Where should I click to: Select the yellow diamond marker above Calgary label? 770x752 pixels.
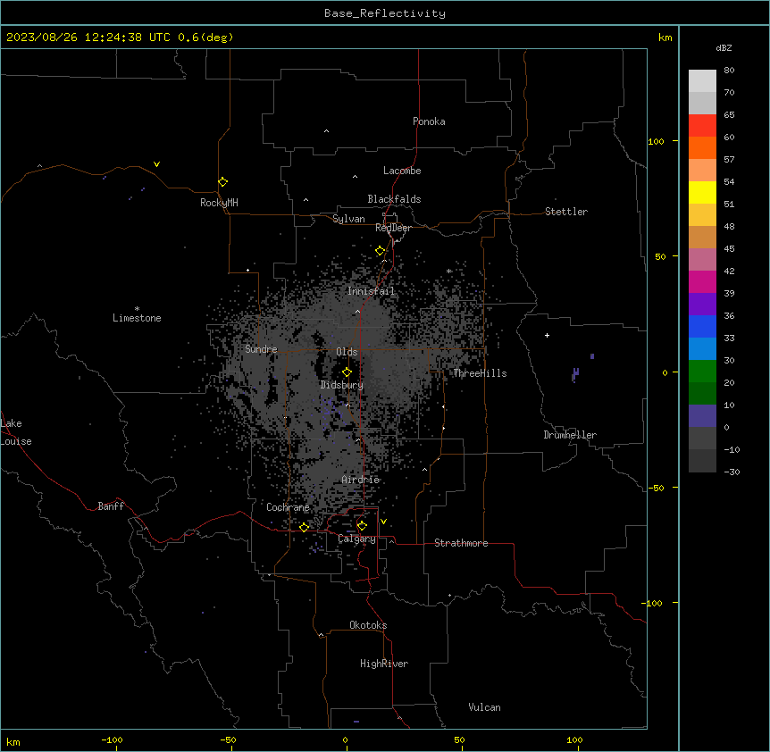tap(362, 526)
